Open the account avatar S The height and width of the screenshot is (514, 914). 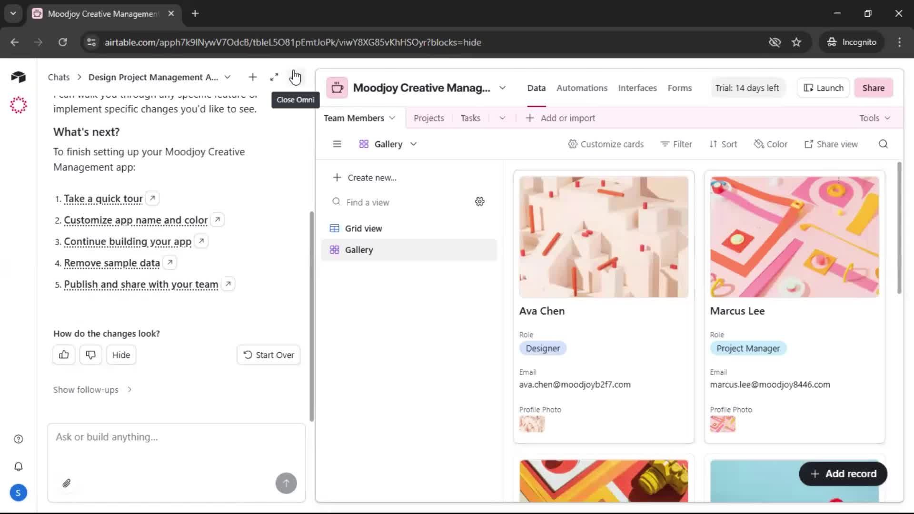(18, 493)
